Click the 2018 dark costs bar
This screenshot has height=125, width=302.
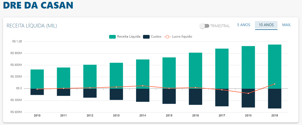(248, 98)
